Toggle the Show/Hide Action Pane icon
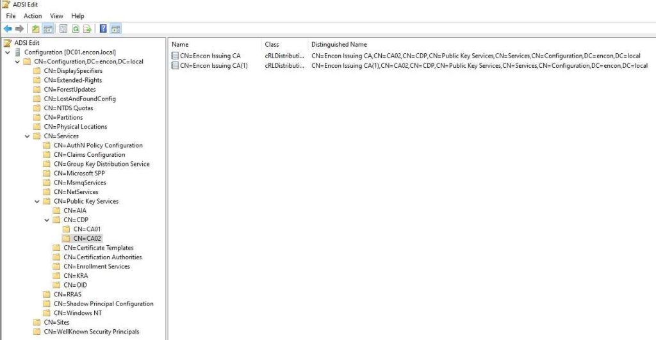The height and width of the screenshot is (340, 656). [115, 29]
